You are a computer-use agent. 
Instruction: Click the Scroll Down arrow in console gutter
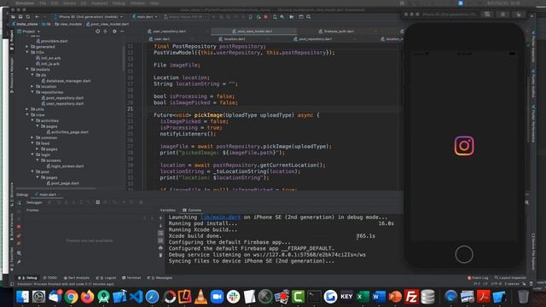(160, 225)
